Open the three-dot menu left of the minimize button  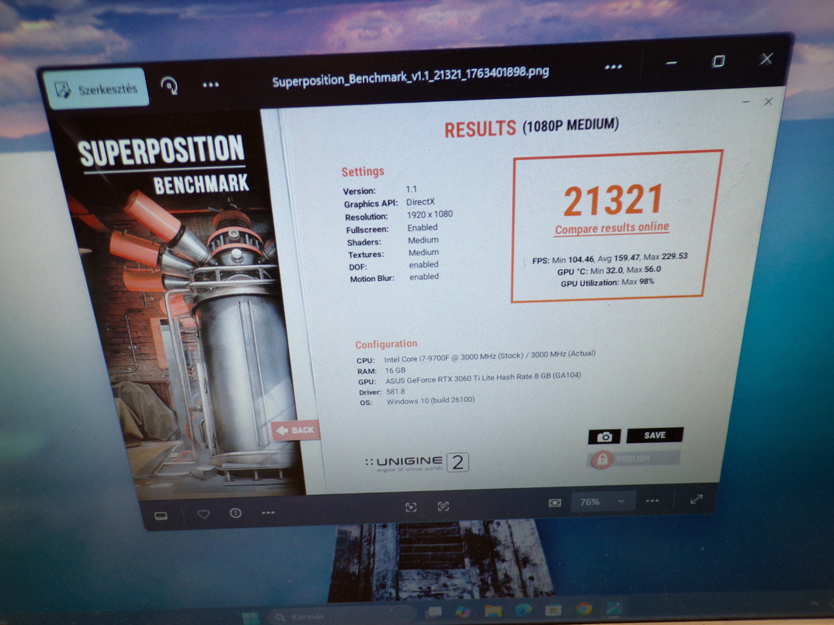pos(613,67)
